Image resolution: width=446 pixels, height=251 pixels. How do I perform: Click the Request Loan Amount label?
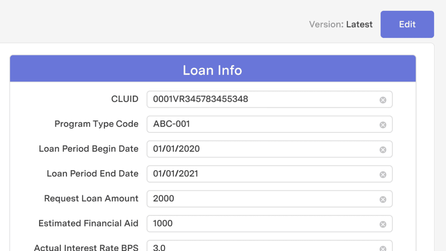pos(91,199)
